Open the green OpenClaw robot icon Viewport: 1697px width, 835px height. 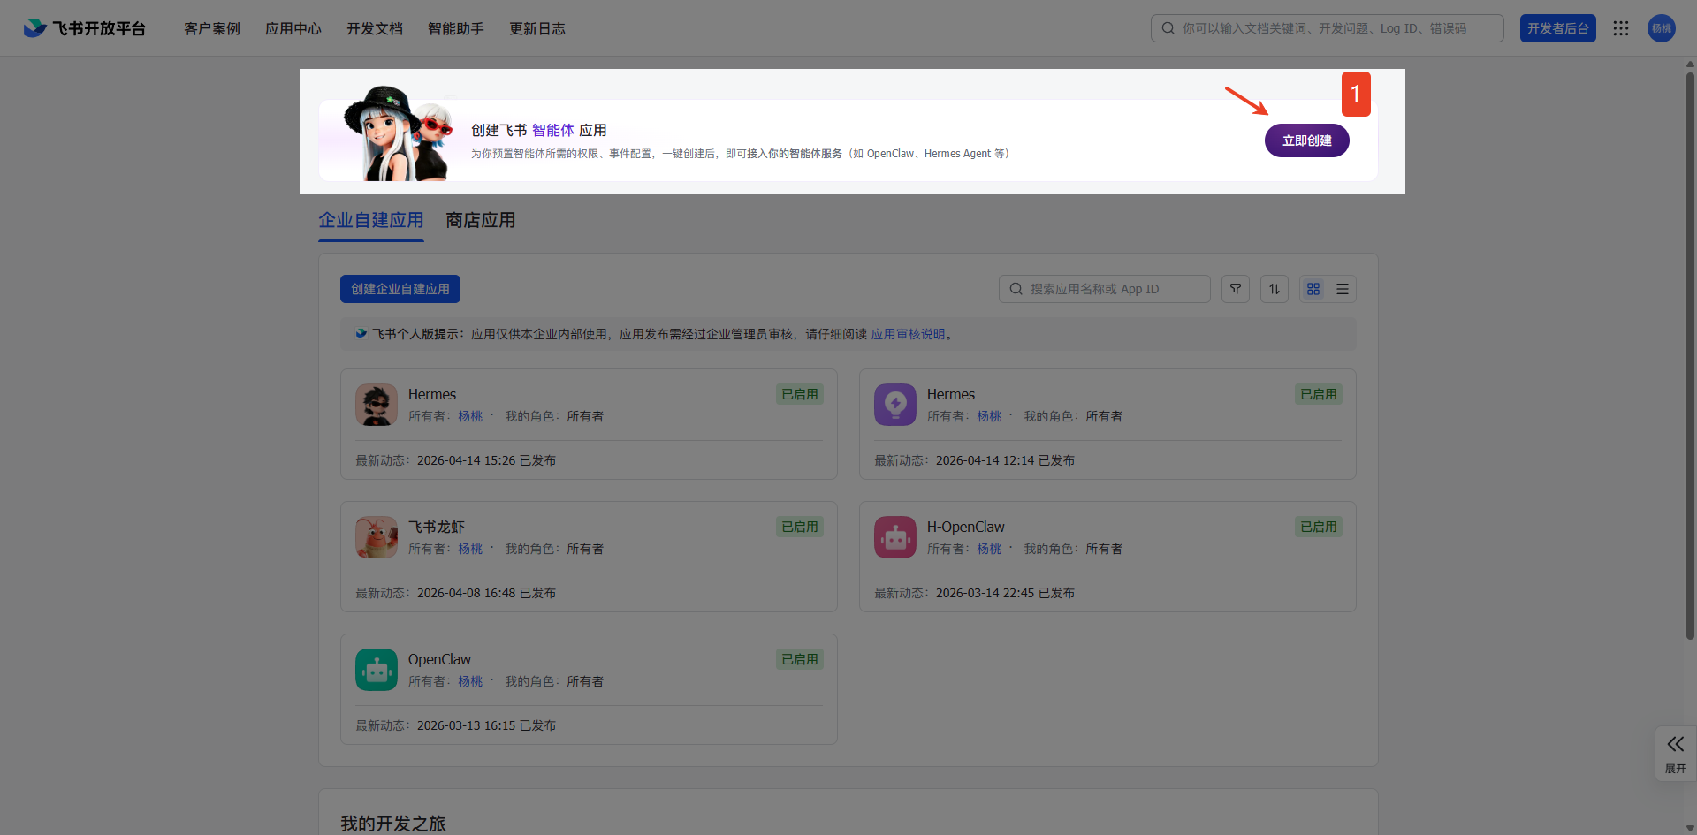point(377,670)
